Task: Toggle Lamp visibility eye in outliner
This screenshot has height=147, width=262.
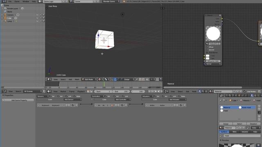Action: pos(37,21)
